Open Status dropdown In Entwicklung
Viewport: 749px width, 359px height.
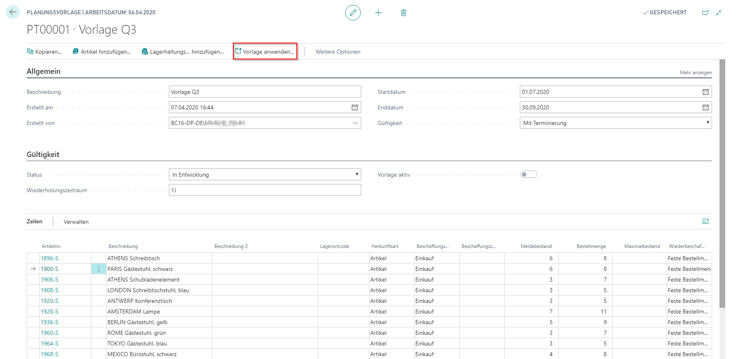[265, 175]
